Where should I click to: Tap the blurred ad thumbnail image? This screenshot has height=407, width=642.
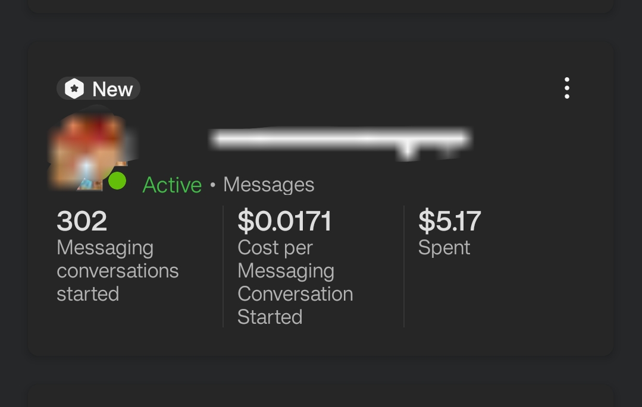pos(89,149)
